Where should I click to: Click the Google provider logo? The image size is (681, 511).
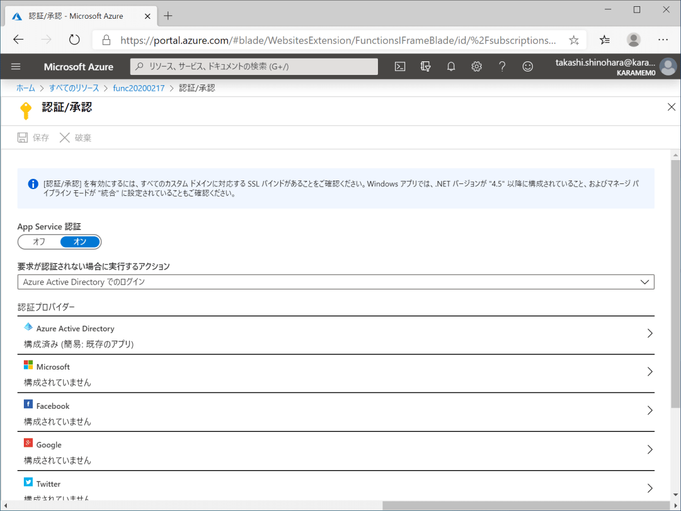28,442
